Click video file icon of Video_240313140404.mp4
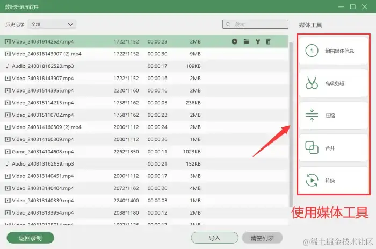The width and height of the screenshot is (376, 249). coord(8,188)
